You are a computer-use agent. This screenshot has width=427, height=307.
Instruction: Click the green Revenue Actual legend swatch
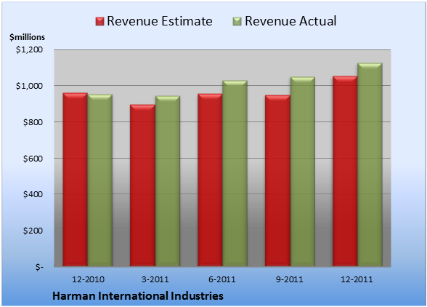point(237,22)
